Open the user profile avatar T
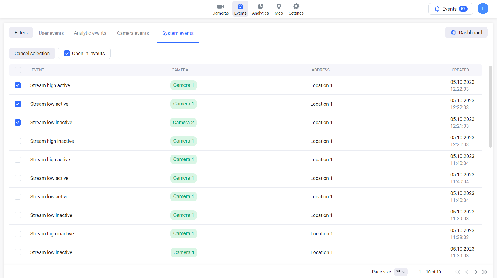The image size is (497, 278). coord(483,9)
